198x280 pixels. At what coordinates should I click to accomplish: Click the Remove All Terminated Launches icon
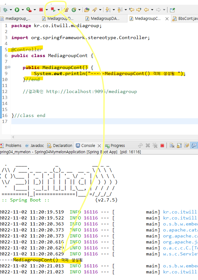(x=155, y=146)
